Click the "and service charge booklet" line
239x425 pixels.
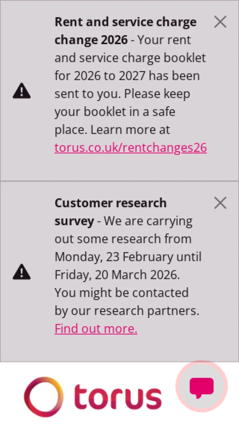pyautogui.click(x=130, y=58)
